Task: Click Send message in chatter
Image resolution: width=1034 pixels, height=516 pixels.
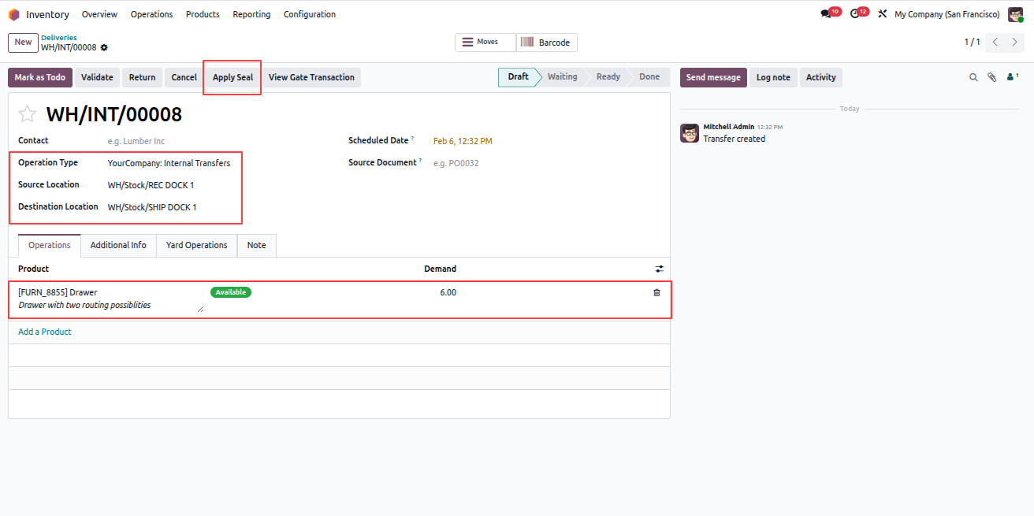Action: pos(713,77)
